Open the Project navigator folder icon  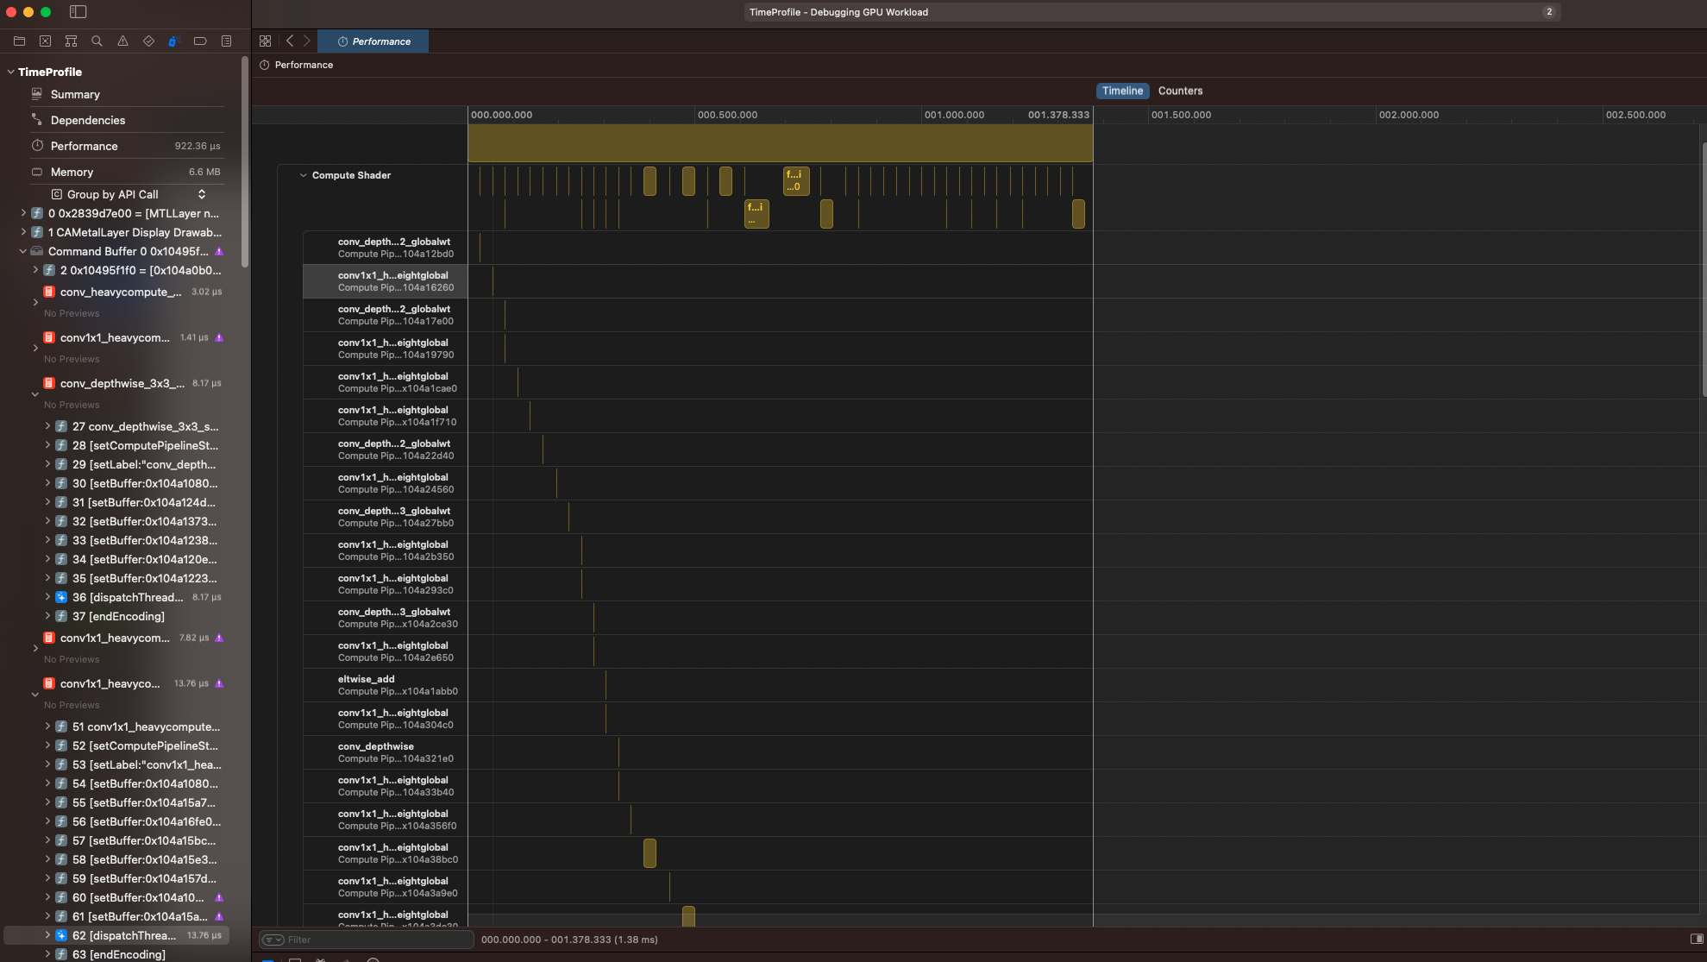click(x=19, y=41)
